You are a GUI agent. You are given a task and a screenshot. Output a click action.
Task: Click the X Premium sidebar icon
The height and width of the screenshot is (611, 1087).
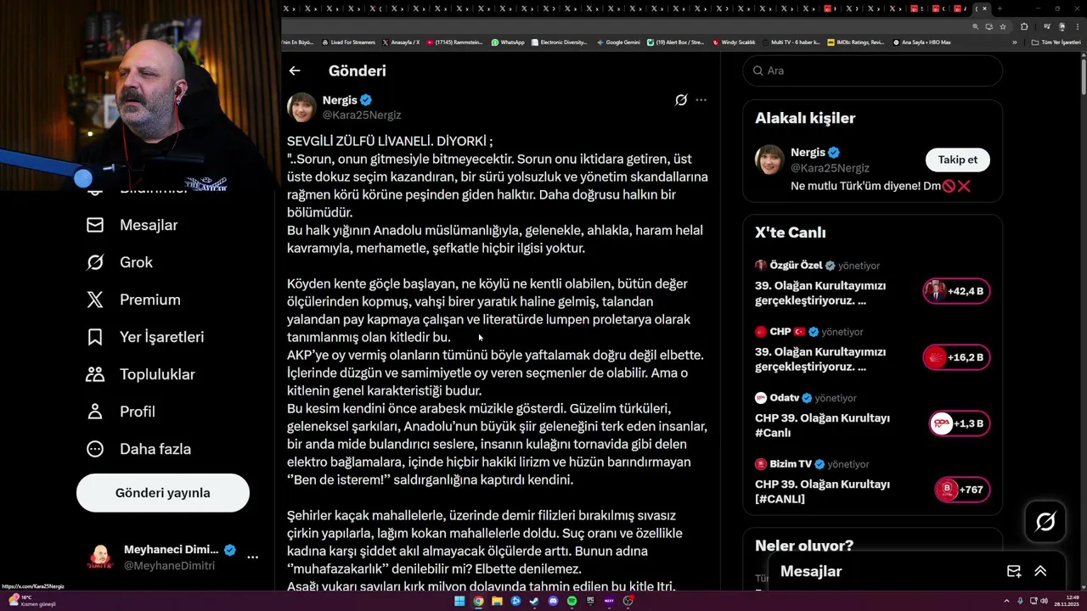click(95, 300)
